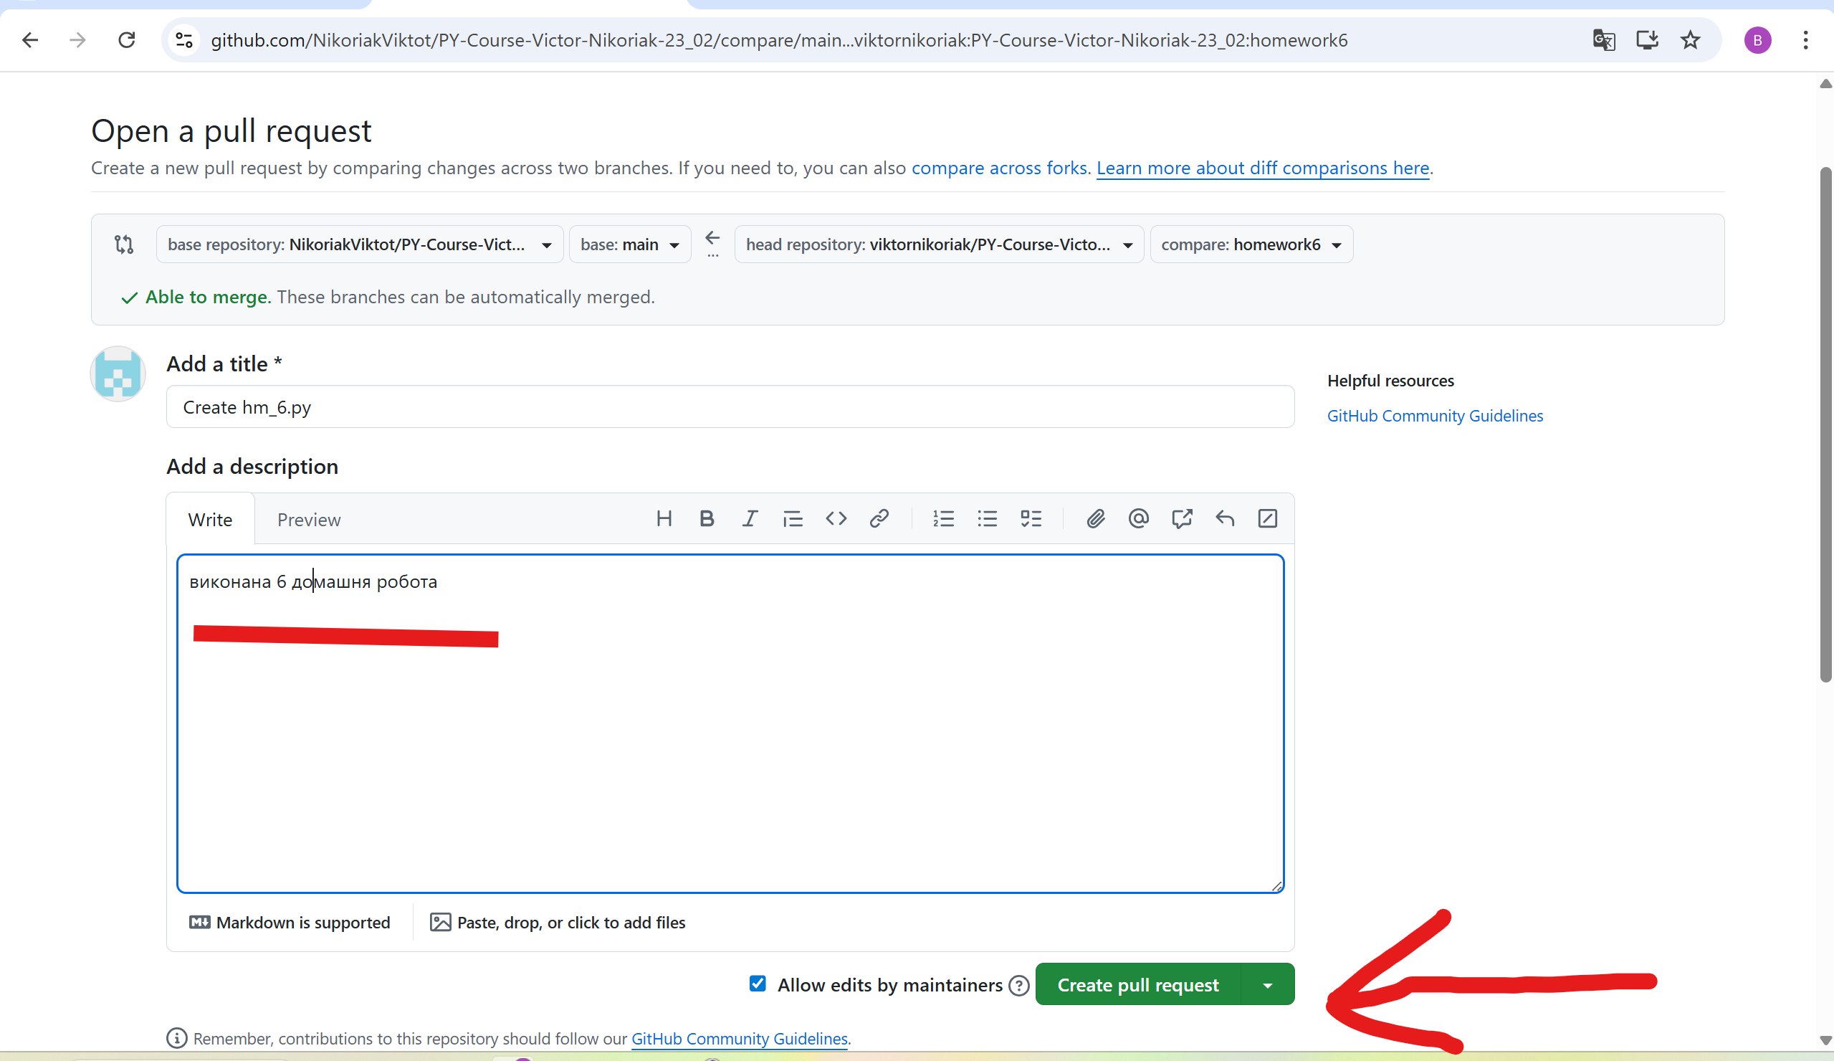Screen dimensions: 1834x1061
Task: Open the base: main branch dropdown
Action: coord(629,244)
